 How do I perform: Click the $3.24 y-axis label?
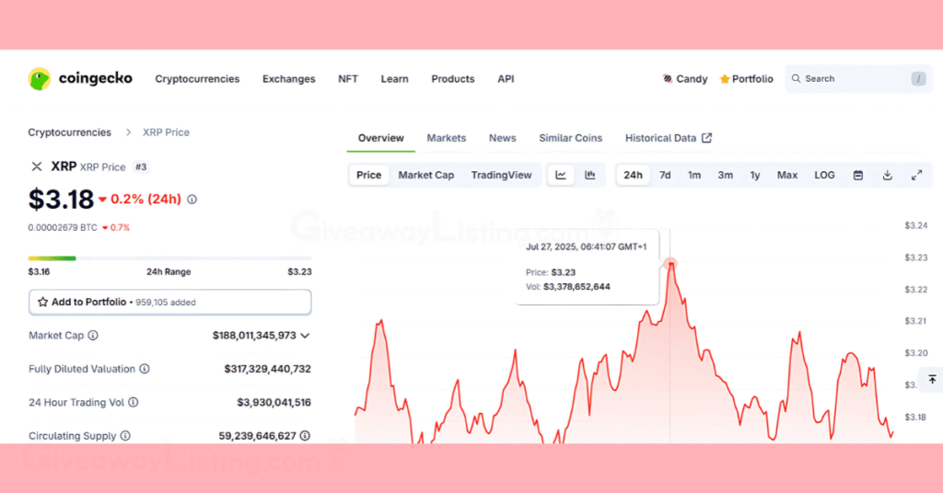916,225
